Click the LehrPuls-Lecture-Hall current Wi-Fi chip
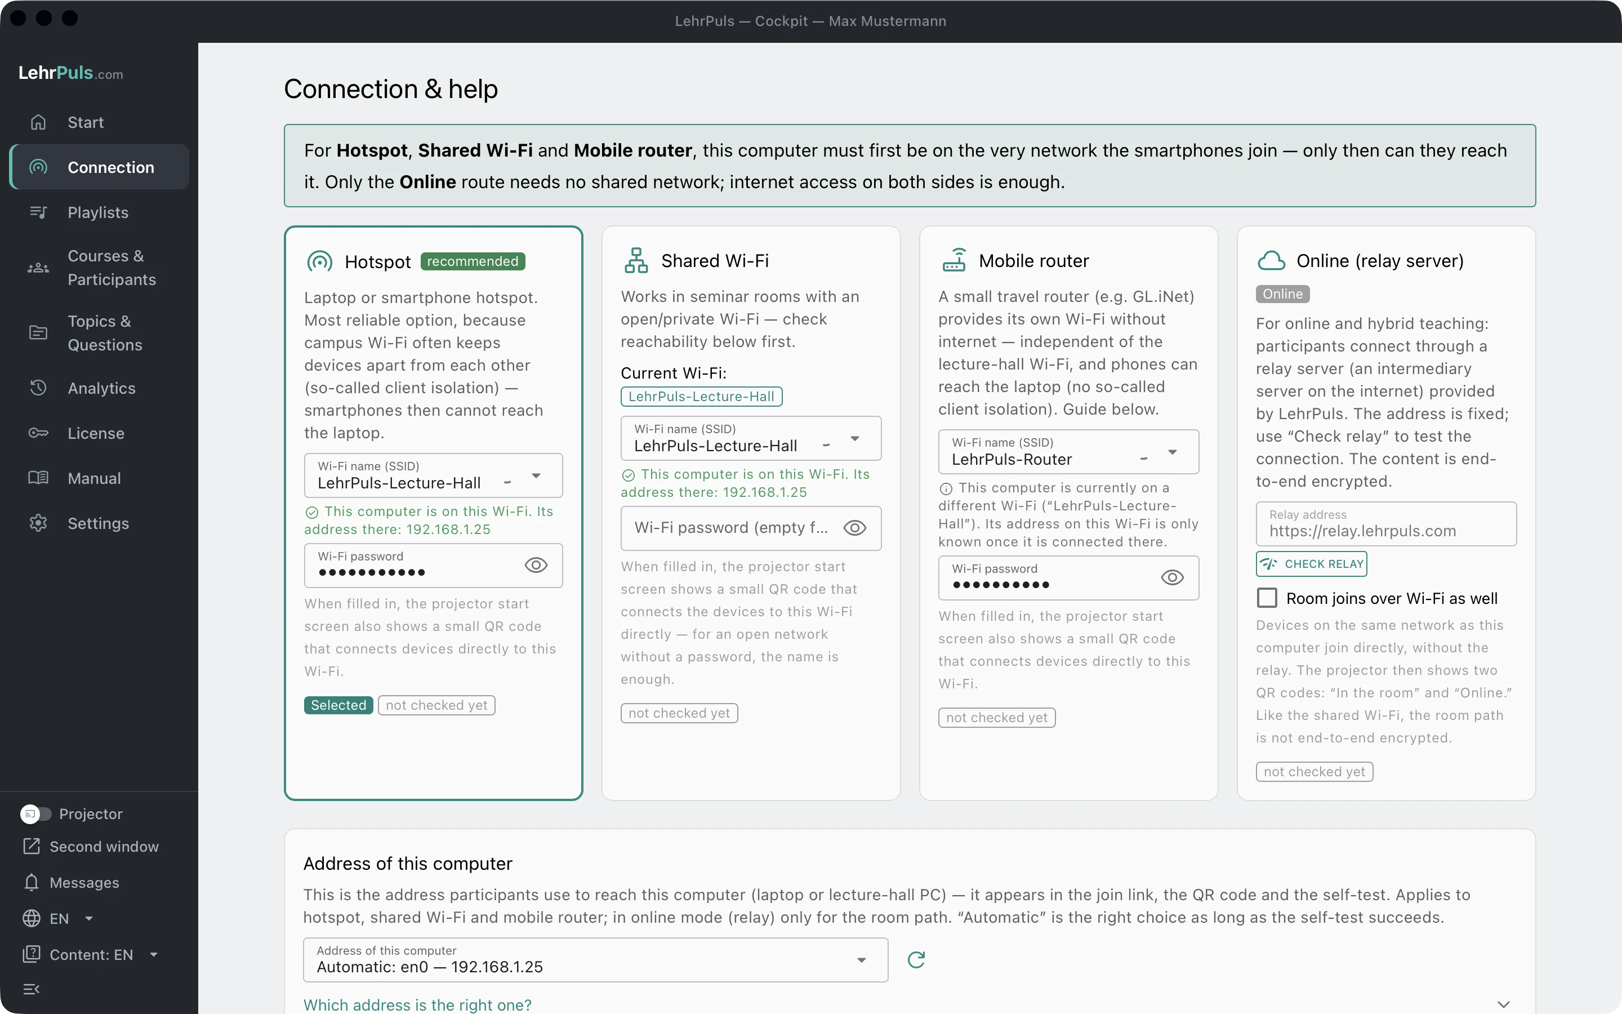Screen dimensions: 1622x1014 click(x=701, y=397)
